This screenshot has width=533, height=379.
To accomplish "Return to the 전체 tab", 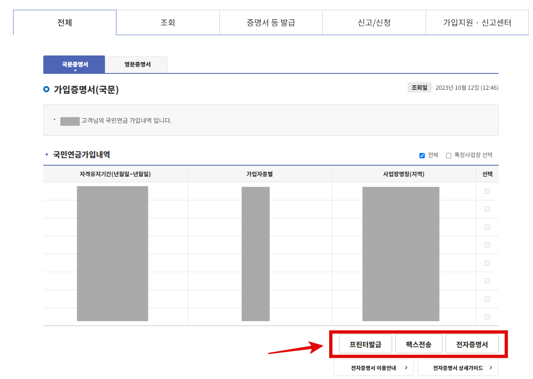I will click(65, 22).
